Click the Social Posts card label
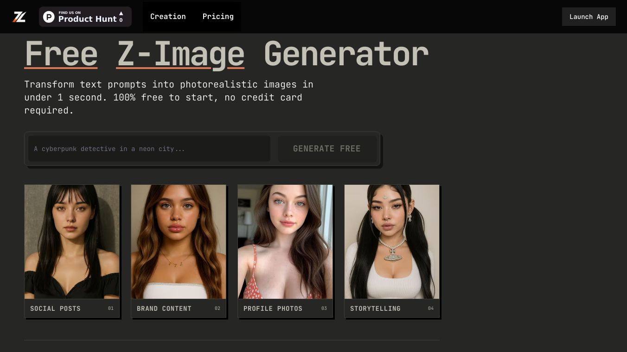This screenshot has width=627, height=352. 55,308
